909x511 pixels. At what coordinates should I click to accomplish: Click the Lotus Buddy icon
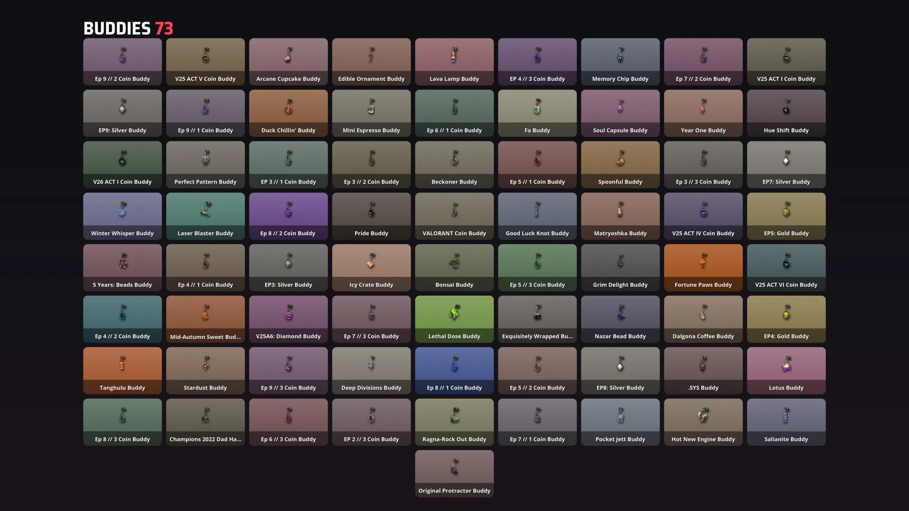point(786,364)
